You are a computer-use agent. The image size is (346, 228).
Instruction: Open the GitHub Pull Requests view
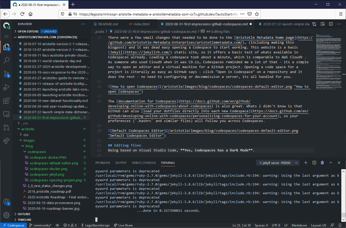point(6,128)
